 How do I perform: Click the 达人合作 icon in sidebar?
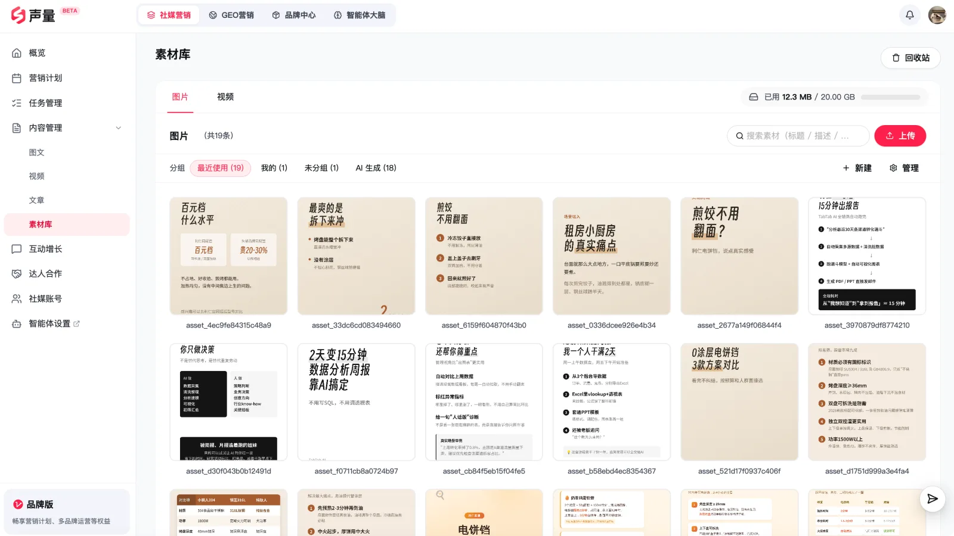[17, 274]
